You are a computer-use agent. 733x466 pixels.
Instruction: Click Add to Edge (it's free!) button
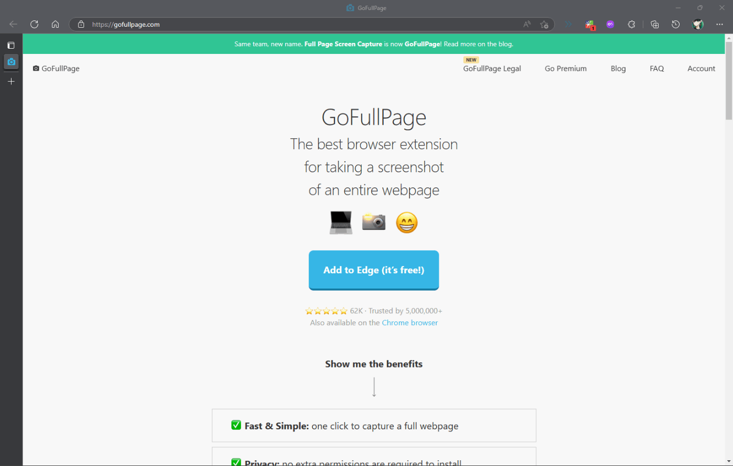(x=374, y=270)
